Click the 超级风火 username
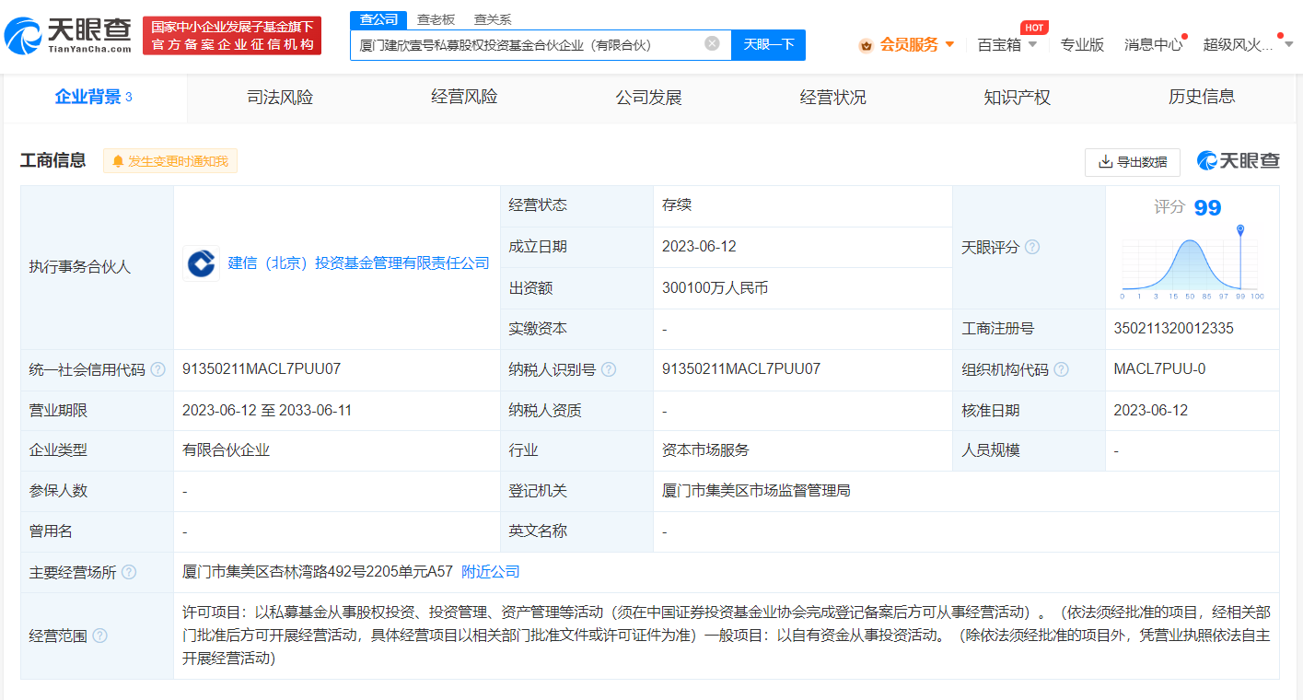The height and width of the screenshot is (700, 1303). click(x=1239, y=44)
